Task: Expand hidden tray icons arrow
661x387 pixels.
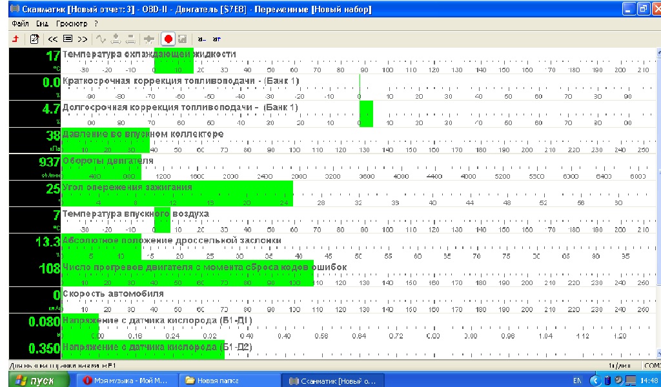Action: tap(595, 381)
